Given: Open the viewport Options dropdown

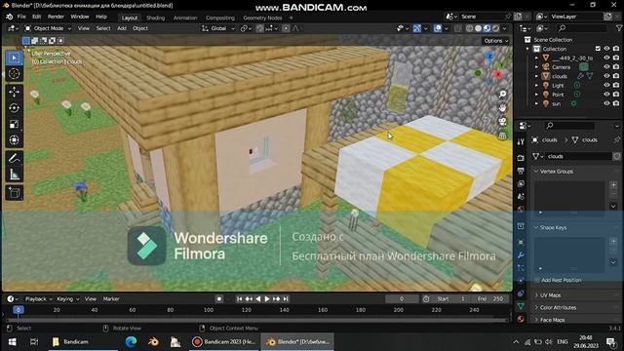Looking at the screenshot, I should (496, 41).
